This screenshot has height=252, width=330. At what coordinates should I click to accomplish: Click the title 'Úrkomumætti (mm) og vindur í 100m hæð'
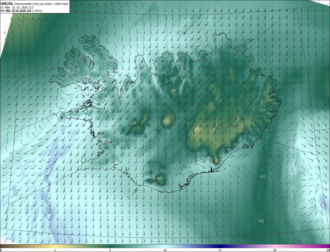[41, 4]
